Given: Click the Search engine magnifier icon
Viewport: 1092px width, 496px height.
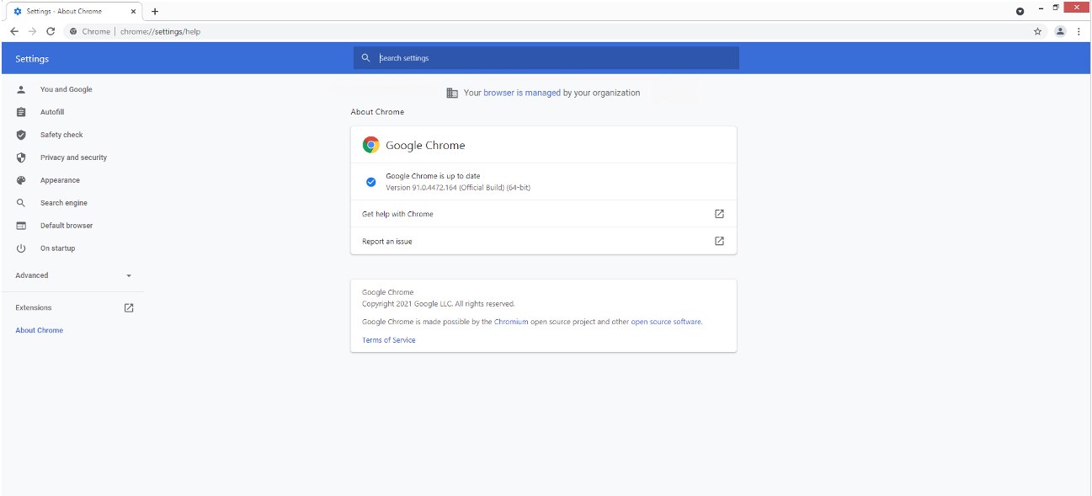Looking at the screenshot, I should 21,203.
